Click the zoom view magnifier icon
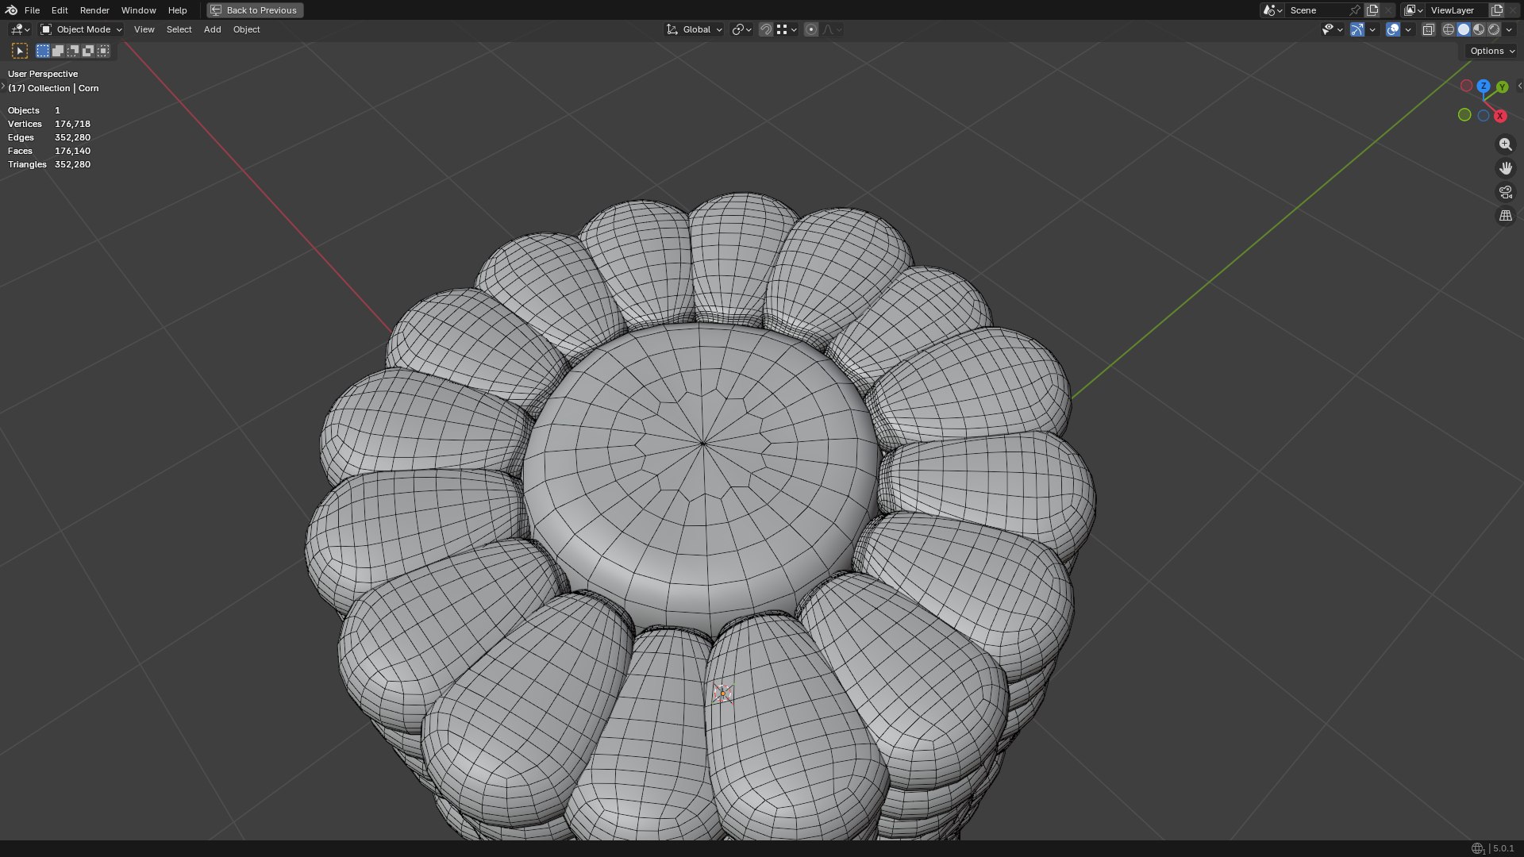The width and height of the screenshot is (1524, 857). pyautogui.click(x=1505, y=144)
